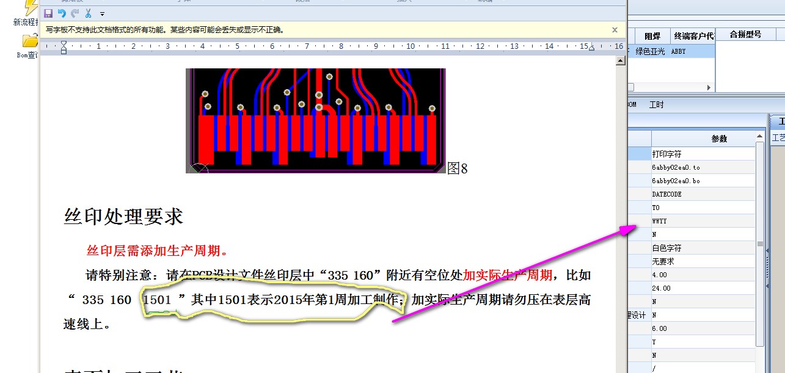Switch to the 工时 tab
The image size is (785, 373).
(656, 105)
